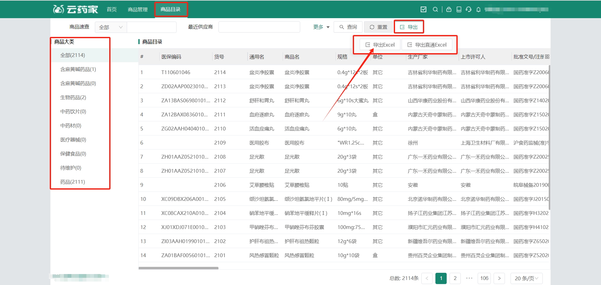The height and width of the screenshot is (285, 601).
Task: Click the 上市许可人 column header
Action: pos(473,57)
